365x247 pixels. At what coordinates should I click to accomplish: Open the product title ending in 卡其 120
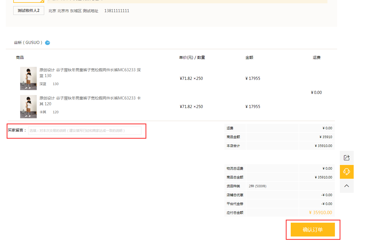coord(90,101)
